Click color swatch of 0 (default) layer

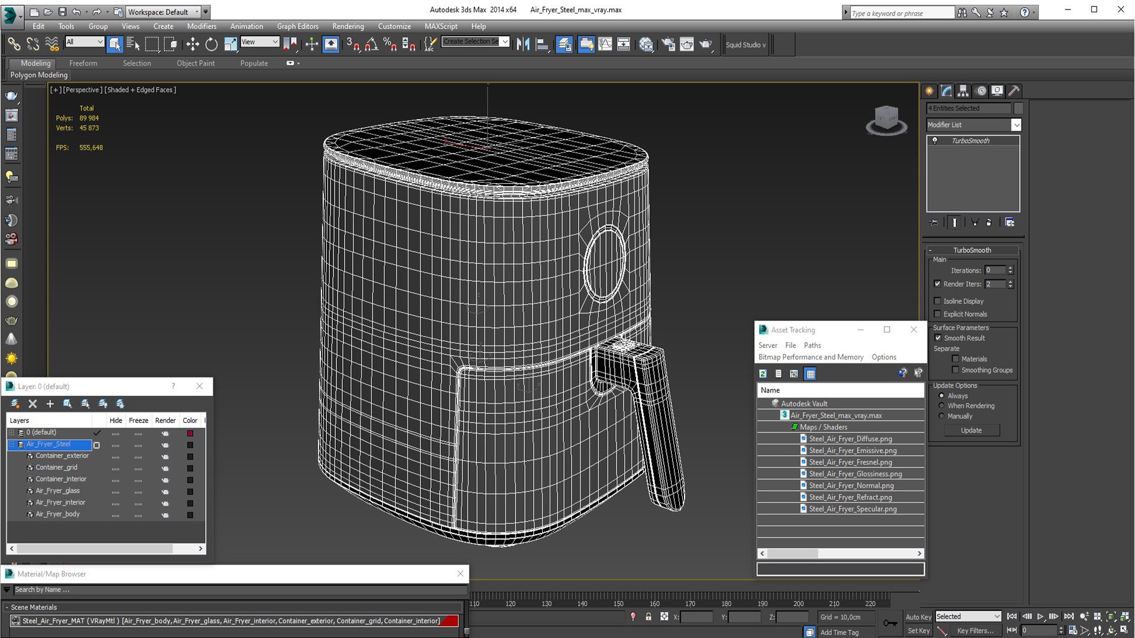click(x=190, y=433)
